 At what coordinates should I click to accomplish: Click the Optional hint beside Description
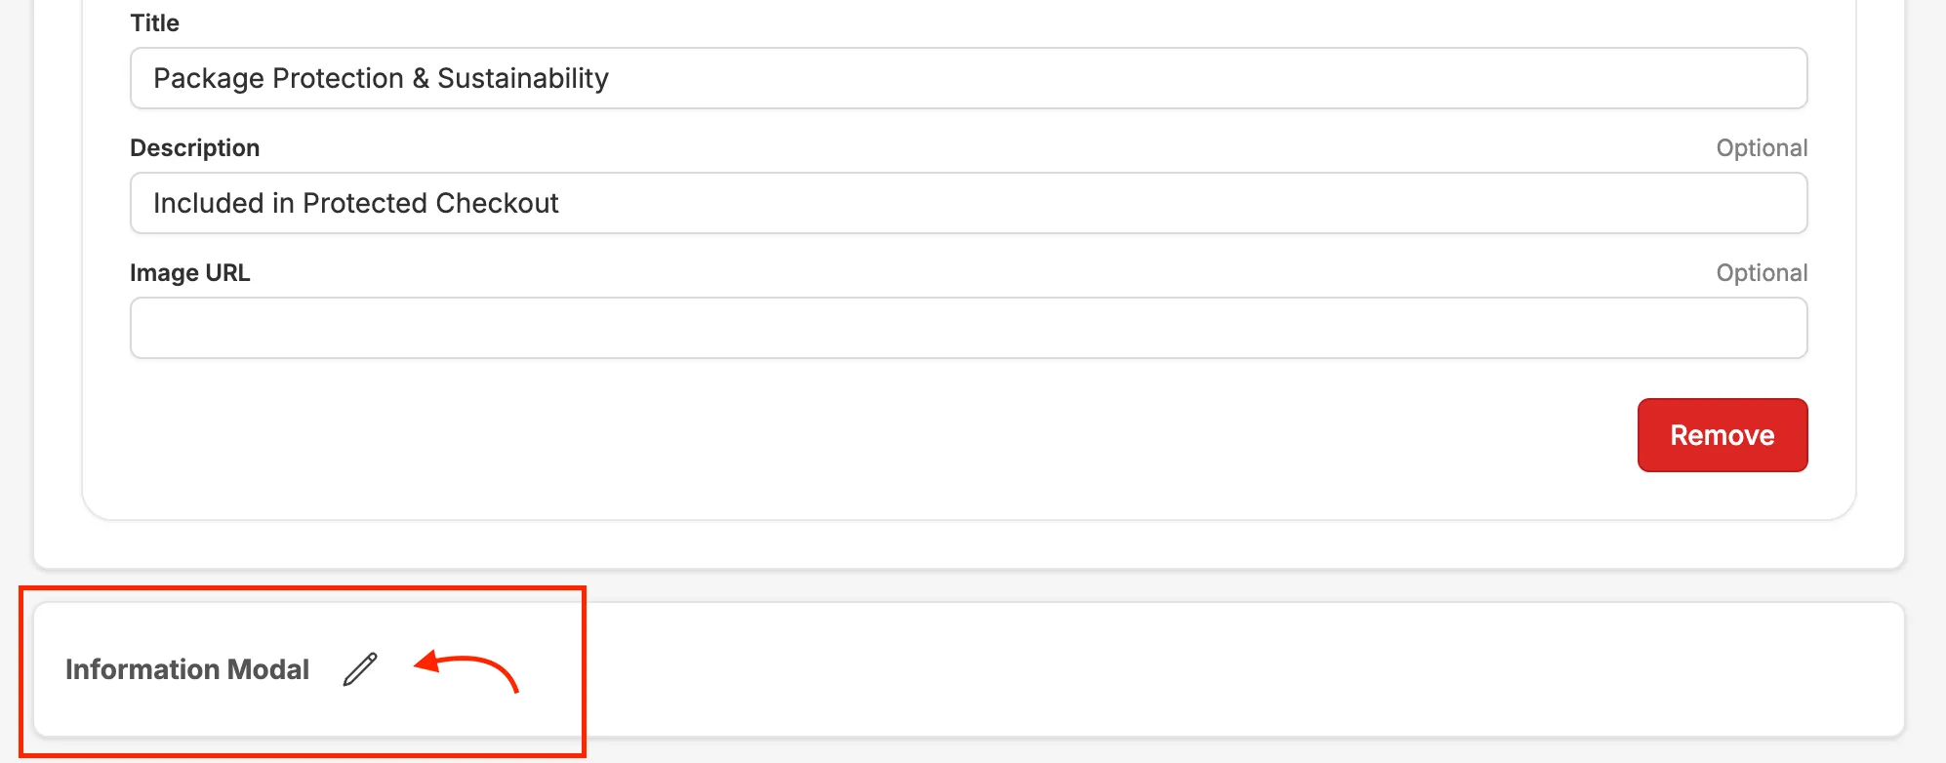pyautogui.click(x=1762, y=148)
